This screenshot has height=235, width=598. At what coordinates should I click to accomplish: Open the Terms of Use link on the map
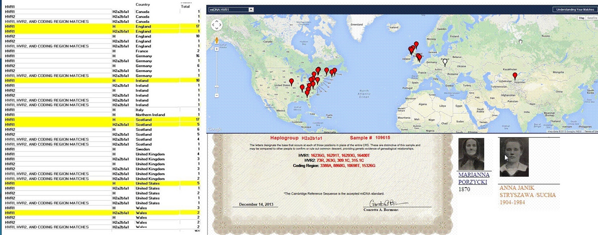point(591,131)
